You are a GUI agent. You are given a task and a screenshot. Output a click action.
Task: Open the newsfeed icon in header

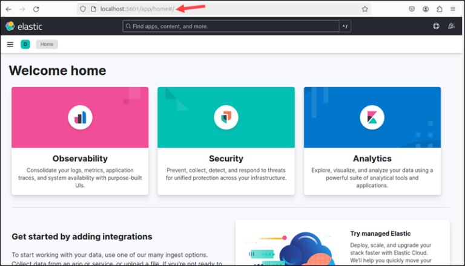click(x=451, y=27)
